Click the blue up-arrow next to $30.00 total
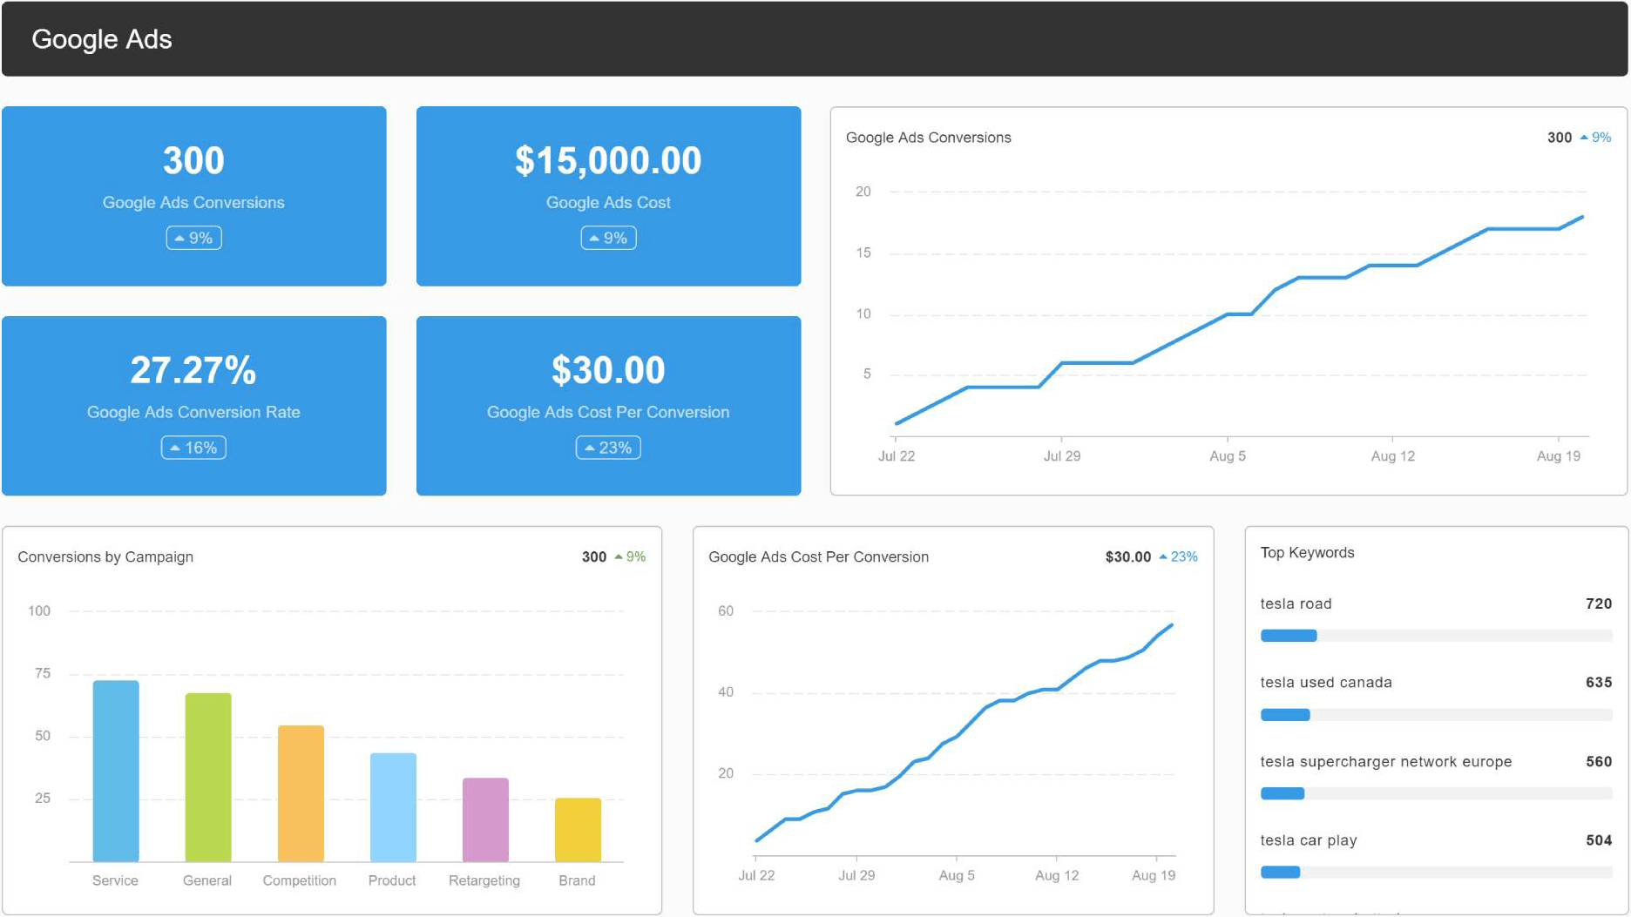 coord(1165,556)
